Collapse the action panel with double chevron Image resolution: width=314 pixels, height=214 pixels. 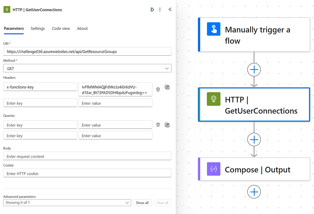point(170,9)
